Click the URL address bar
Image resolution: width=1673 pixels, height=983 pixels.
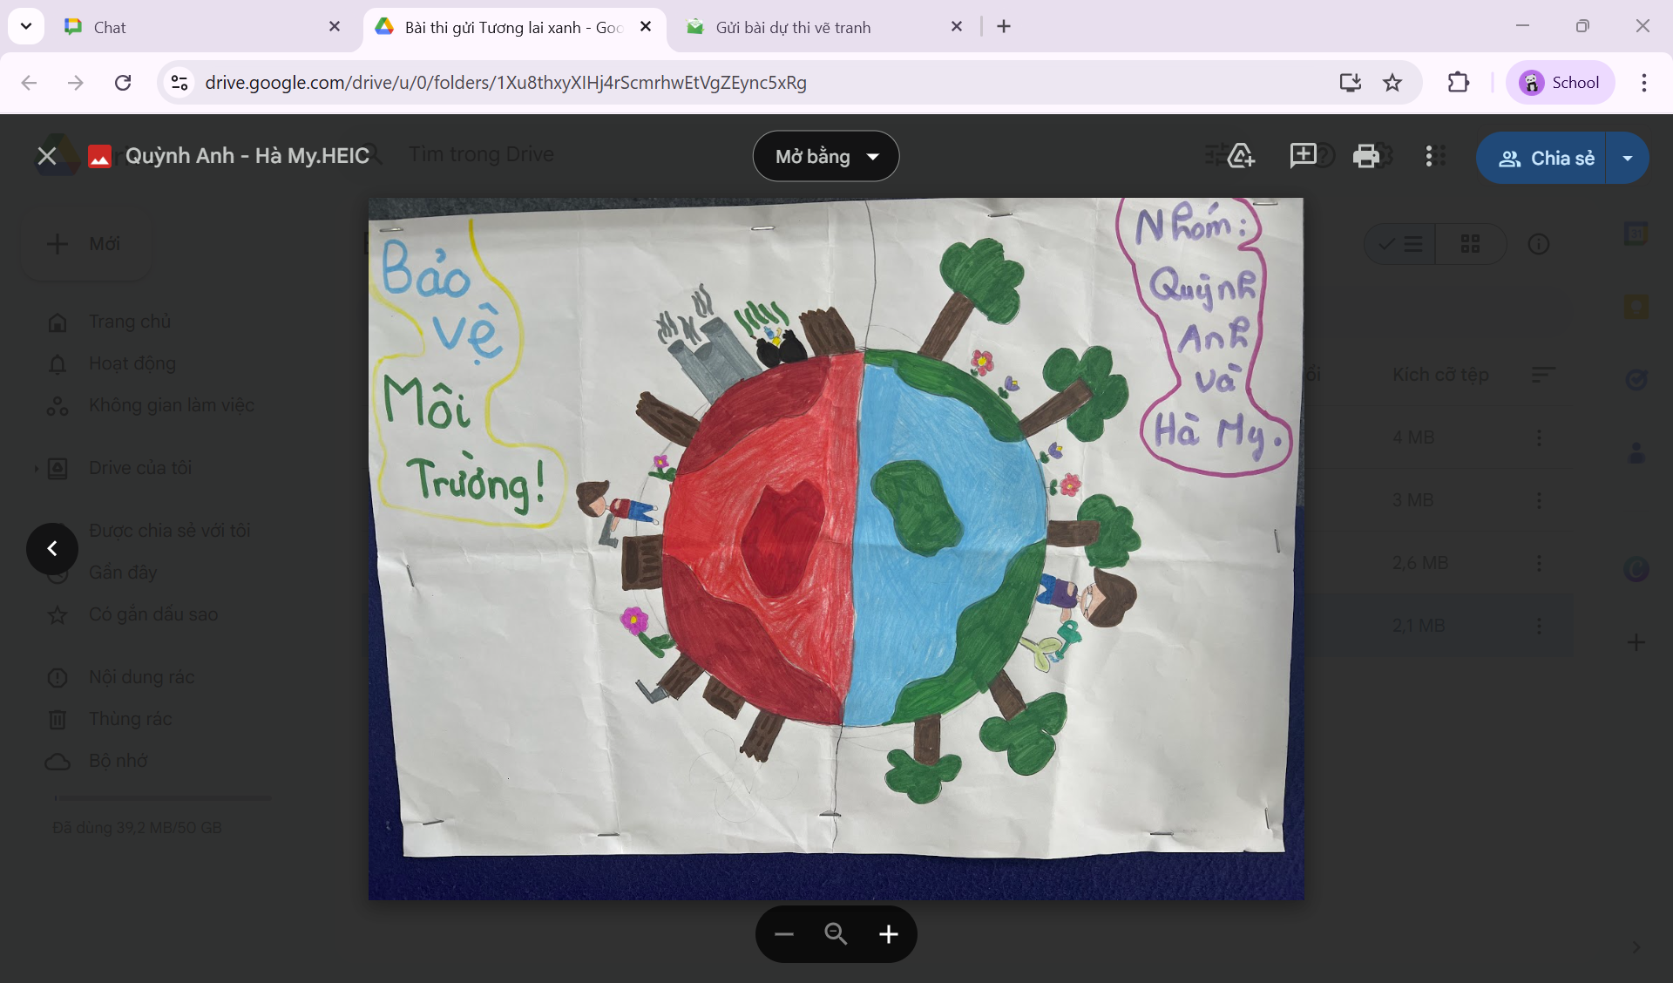tap(749, 83)
